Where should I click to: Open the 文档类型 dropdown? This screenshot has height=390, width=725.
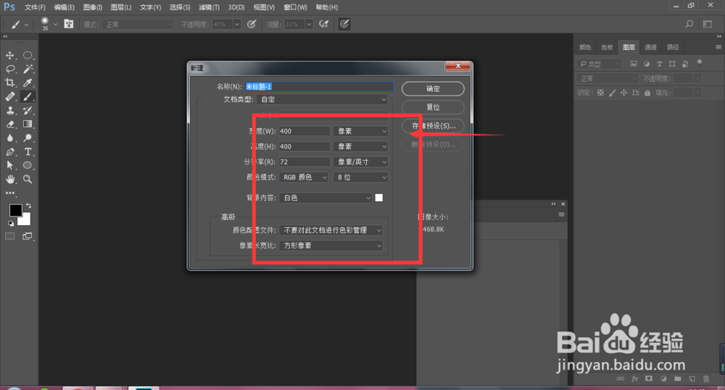(323, 100)
